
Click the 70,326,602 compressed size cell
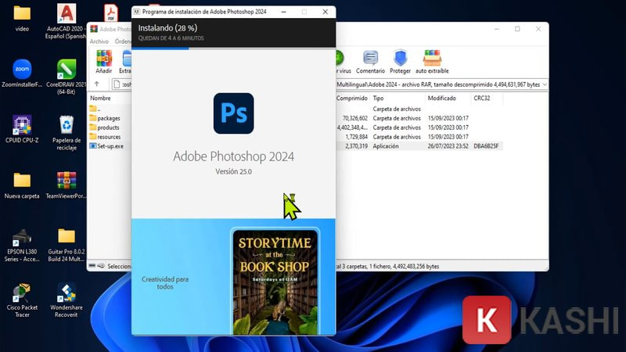click(x=355, y=118)
